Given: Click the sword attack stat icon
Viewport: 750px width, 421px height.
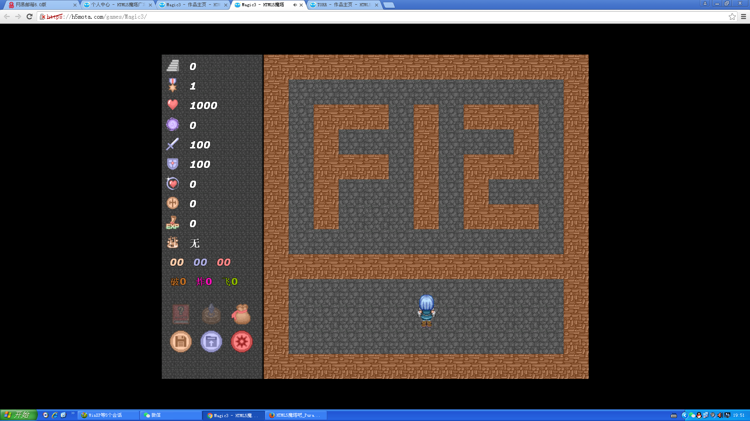Looking at the screenshot, I should [172, 145].
